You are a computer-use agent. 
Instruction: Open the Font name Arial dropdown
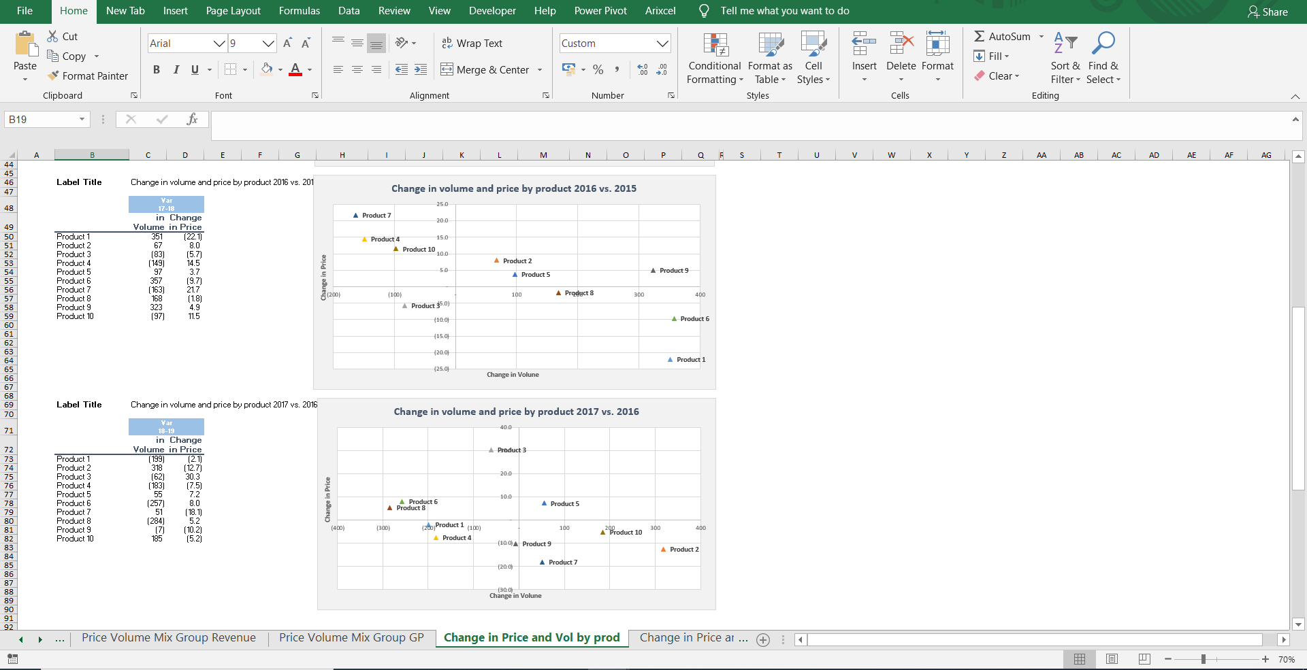219,44
